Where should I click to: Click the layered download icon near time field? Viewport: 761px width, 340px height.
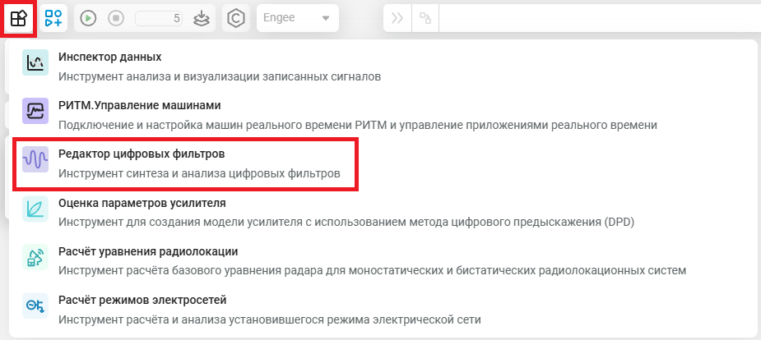click(x=201, y=18)
